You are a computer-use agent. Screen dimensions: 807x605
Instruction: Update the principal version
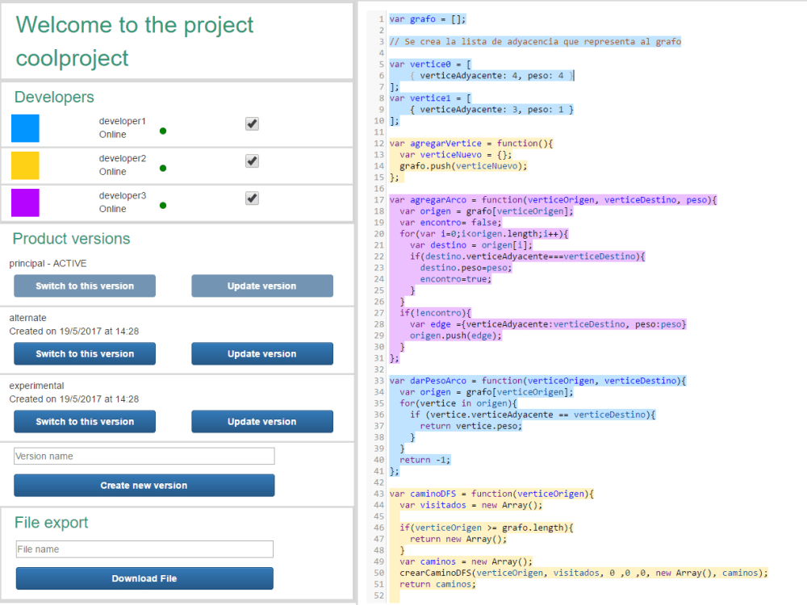click(x=262, y=286)
